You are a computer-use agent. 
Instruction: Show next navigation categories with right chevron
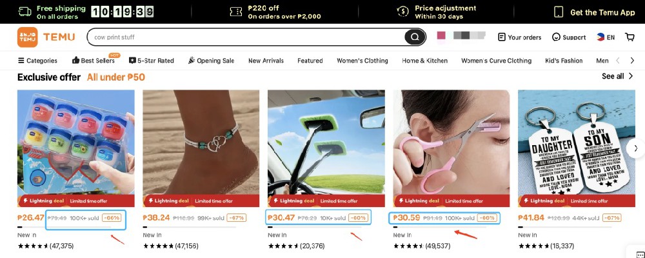(x=632, y=61)
